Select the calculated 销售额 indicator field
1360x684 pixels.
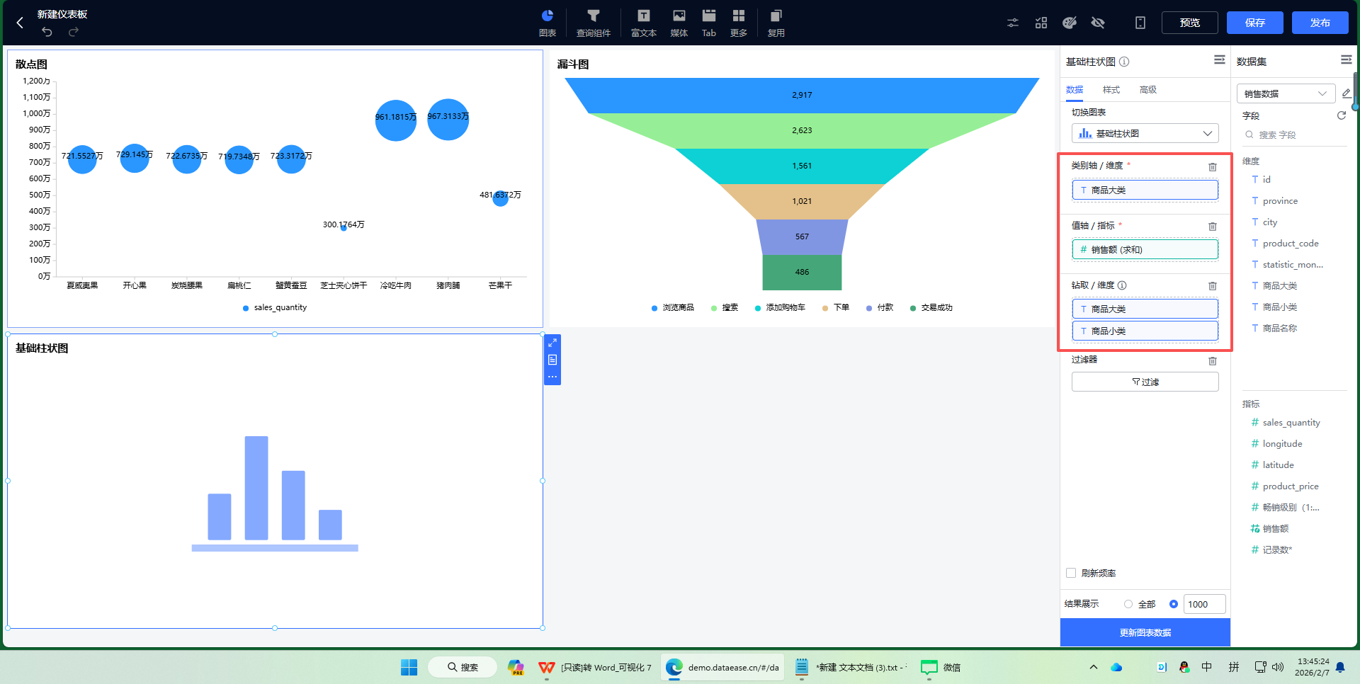tap(1276, 529)
